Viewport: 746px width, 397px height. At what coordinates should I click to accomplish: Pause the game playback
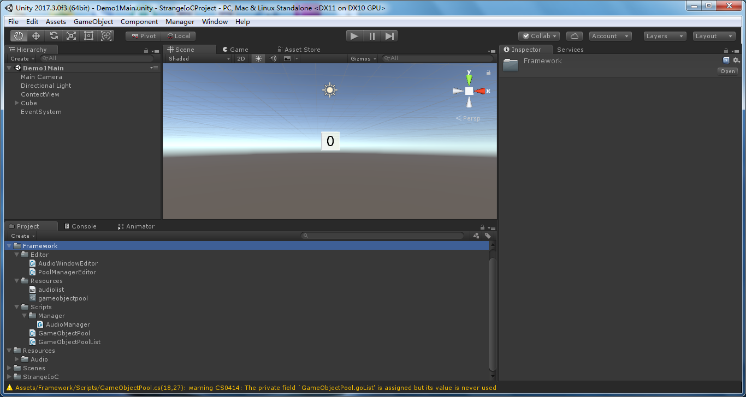372,36
